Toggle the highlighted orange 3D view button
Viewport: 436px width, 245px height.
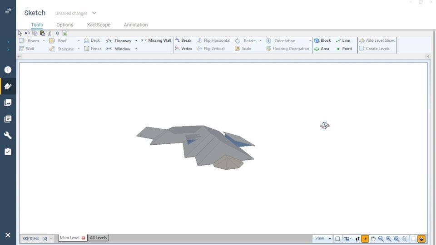point(422,239)
